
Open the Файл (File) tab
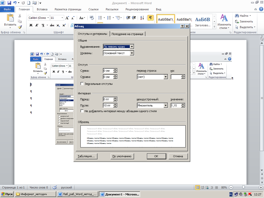pos(7,9)
